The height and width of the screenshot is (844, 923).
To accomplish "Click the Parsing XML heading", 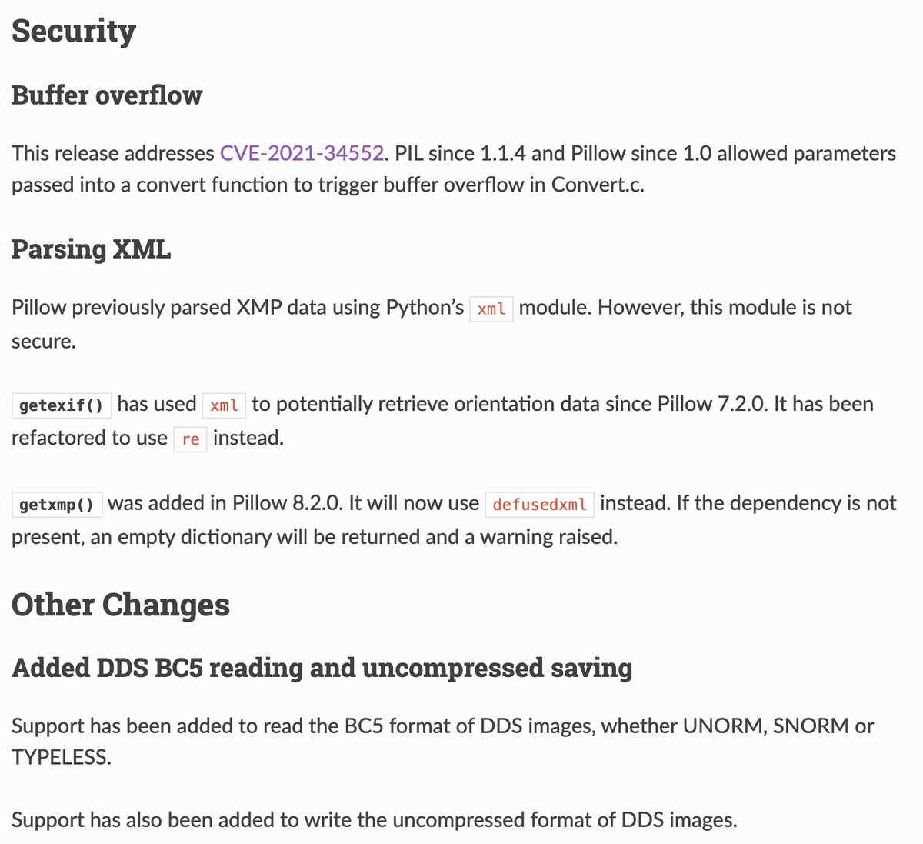I will pyautogui.click(x=91, y=249).
